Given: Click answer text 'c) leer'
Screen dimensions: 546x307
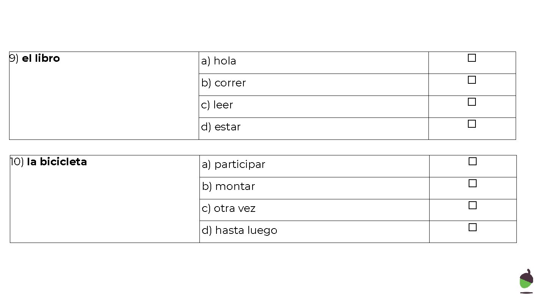Looking at the screenshot, I should point(217,105).
